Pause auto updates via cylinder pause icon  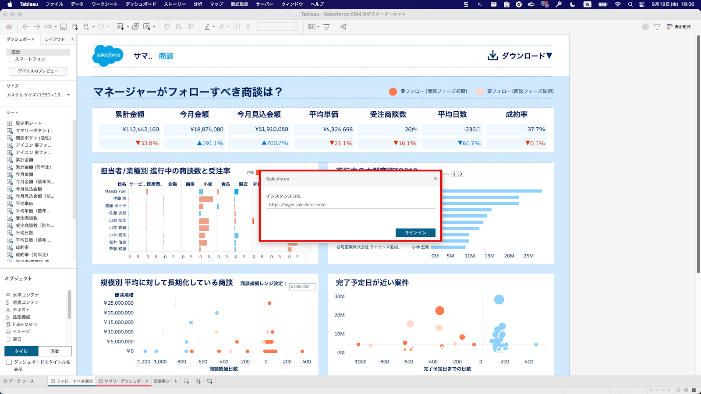(86, 27)
